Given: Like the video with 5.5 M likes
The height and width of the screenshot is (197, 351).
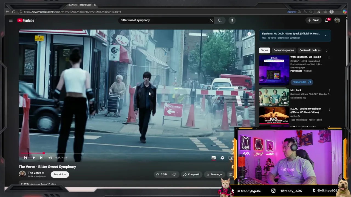Looking at the screenshot, I should pos(162,175).
